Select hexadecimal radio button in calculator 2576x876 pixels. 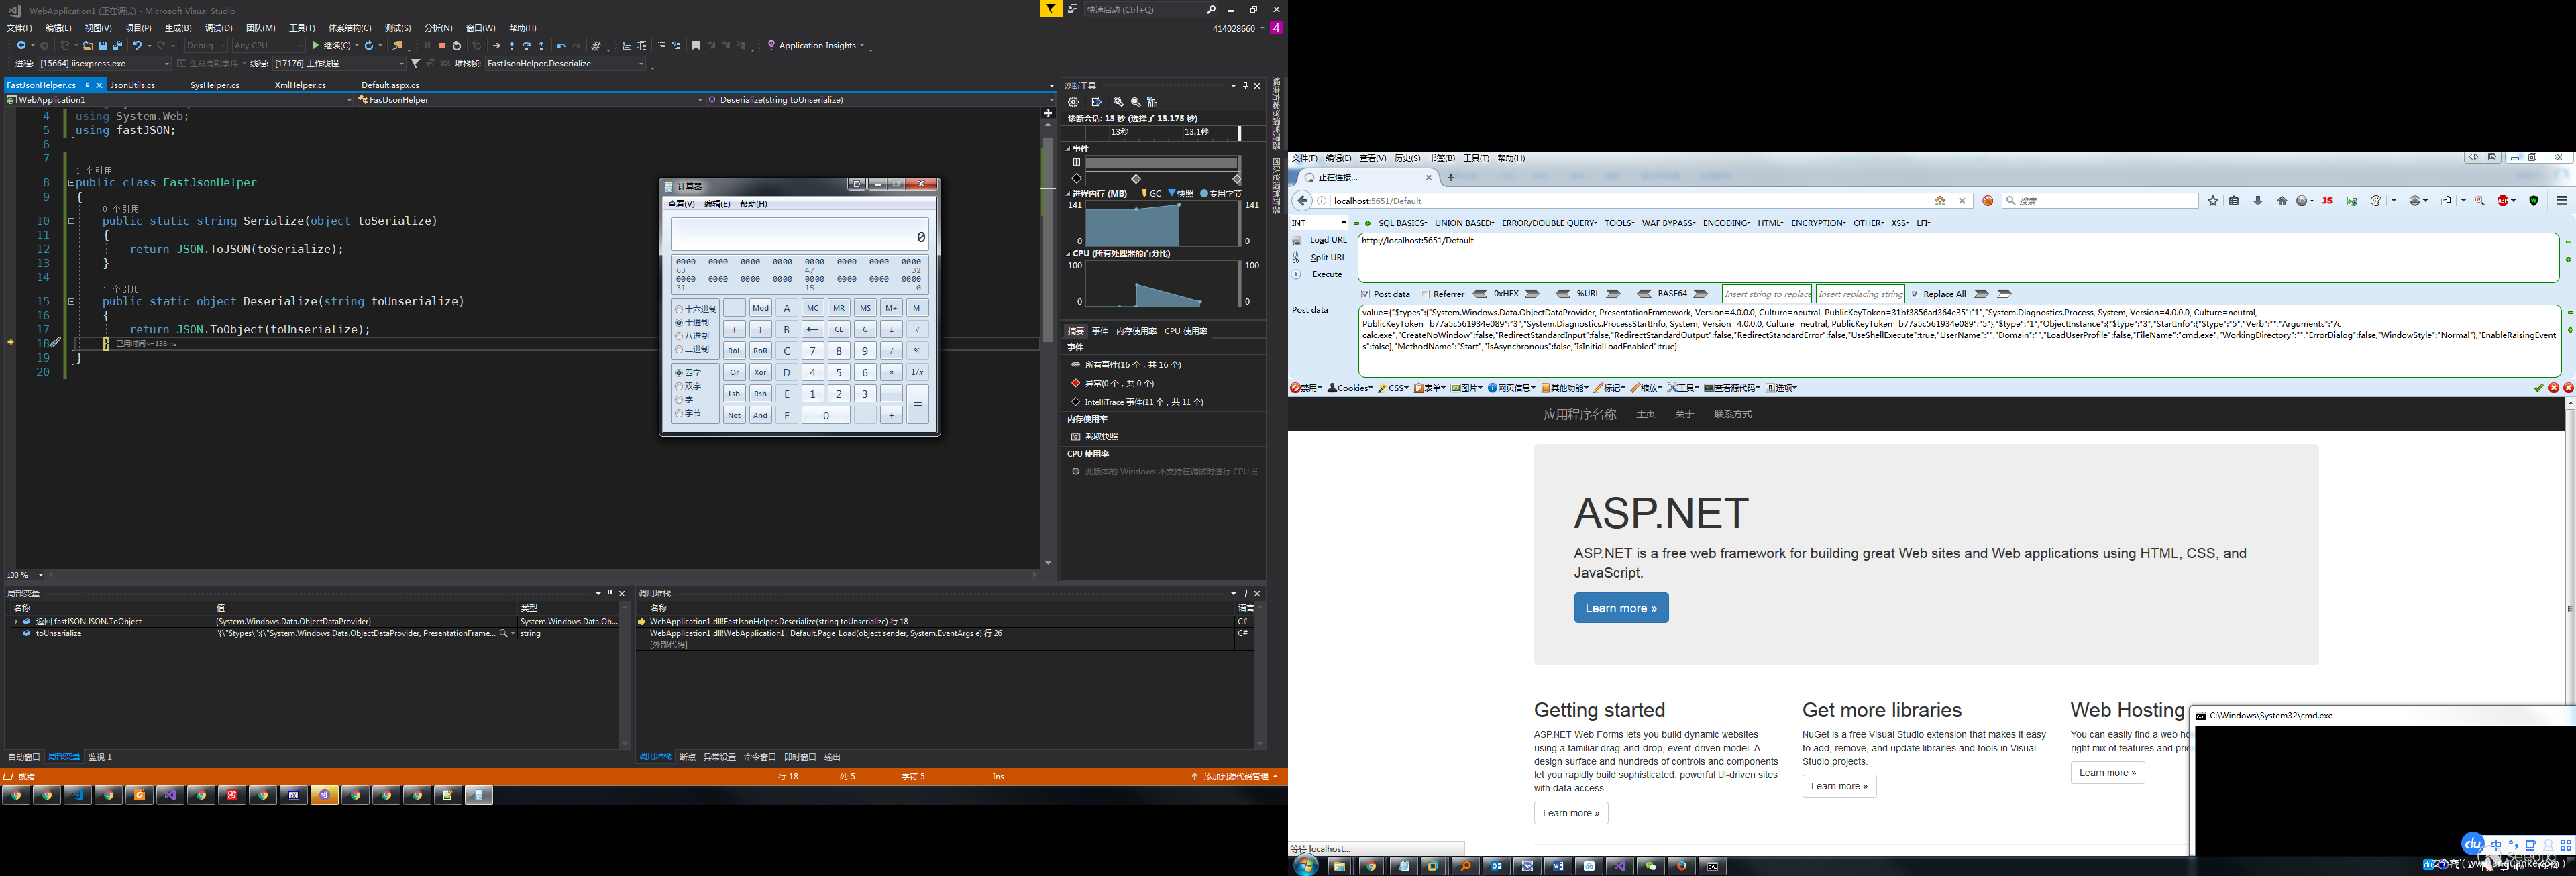679,309
